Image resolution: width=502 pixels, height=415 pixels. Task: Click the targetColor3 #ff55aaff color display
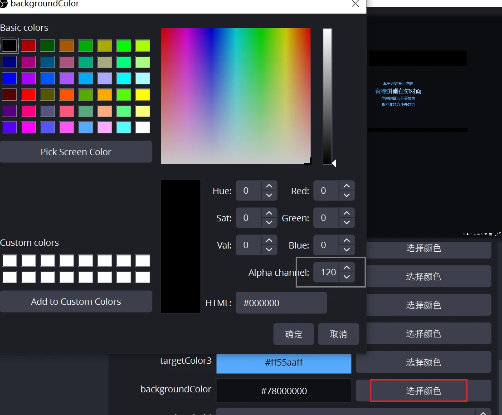tap(284, 362)
